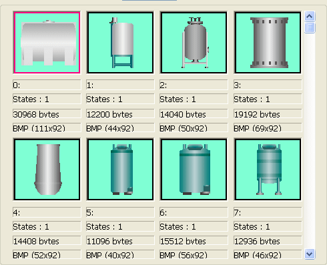This screenshot has height=265, width=327.
Task: Click "30968 bytes" size field
Action: (x=47, y=113)
